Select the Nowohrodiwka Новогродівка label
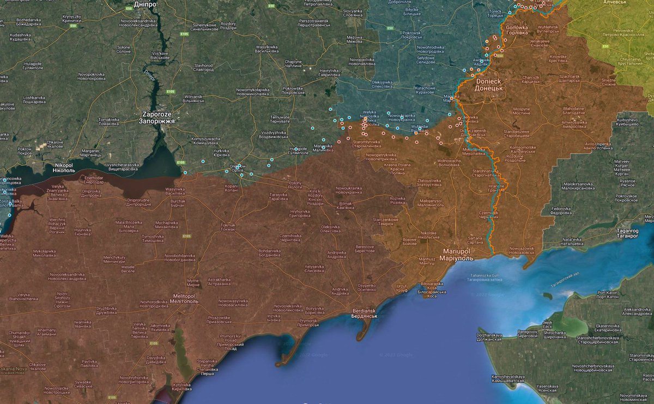 click(431, 50)
